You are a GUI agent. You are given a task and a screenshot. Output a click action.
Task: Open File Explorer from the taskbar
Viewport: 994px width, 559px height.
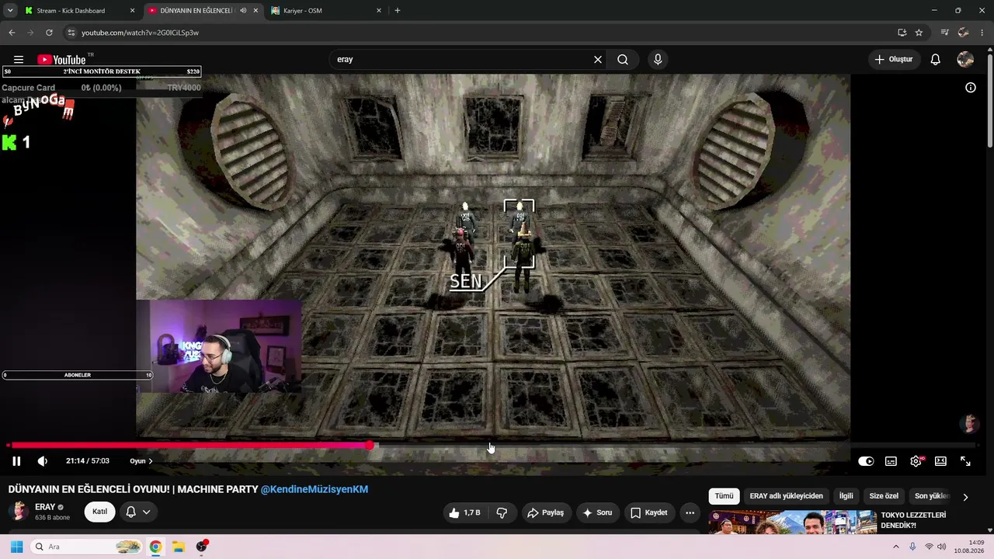(x=179, y=547)
